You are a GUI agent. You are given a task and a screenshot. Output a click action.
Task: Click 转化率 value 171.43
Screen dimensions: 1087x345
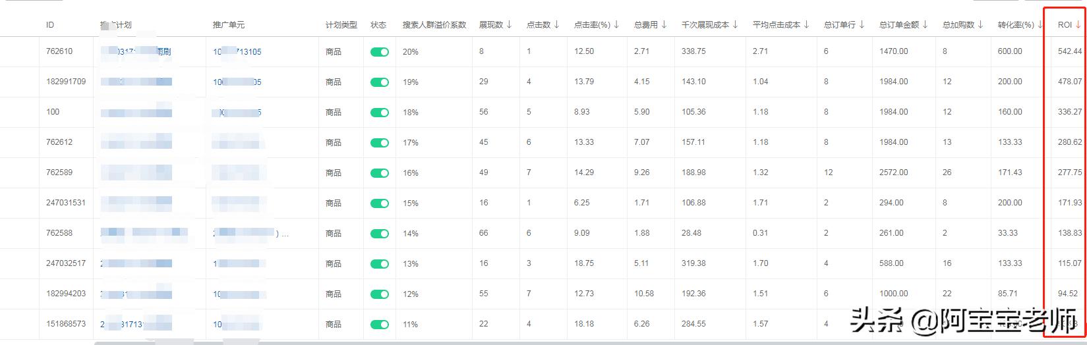1010,172
